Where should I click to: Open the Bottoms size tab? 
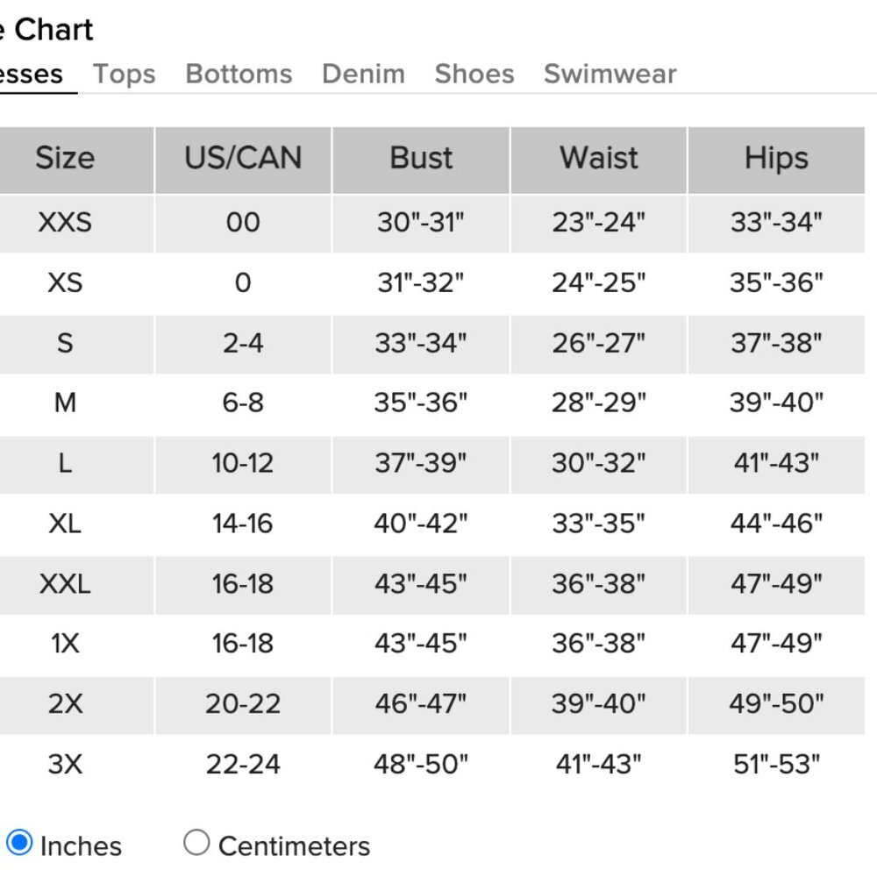click(x=239, y=75)
